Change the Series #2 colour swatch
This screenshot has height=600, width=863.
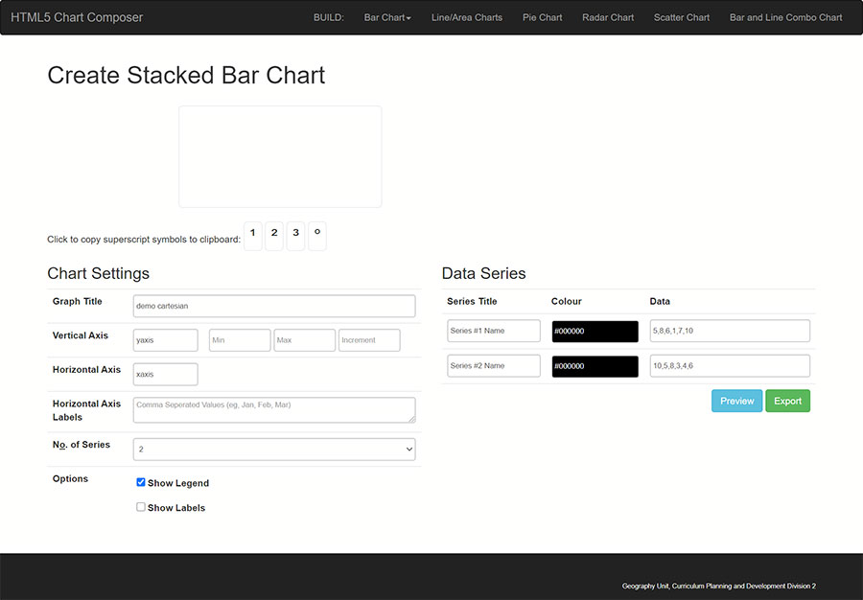[595, 366]
